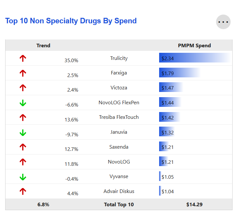
Task: Click the green down arrow for Vyvanse
Action: click(x=23, y=177)
